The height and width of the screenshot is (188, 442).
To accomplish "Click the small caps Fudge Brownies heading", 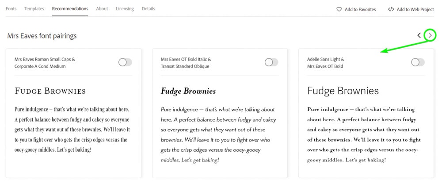I will pyautogui.click(x=50, y=91).
